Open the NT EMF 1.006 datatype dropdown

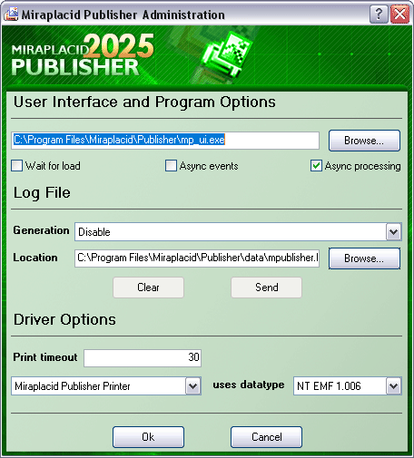pos(393,386)
